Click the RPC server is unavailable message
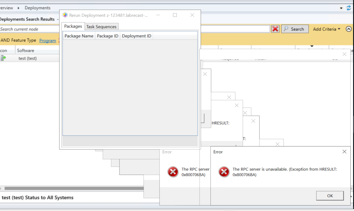The image size is (354, 211). click(285, 172)
